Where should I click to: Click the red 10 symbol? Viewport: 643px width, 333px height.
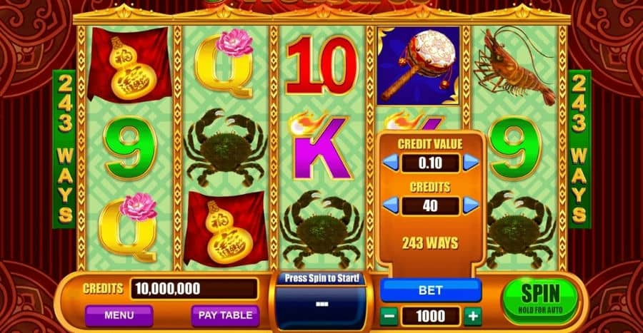[321, 66]
